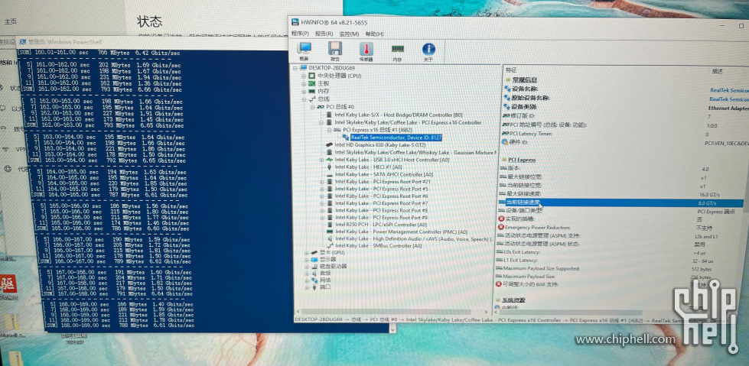
Task: Open the Report (报告) menu
Action: pos(324,34)
